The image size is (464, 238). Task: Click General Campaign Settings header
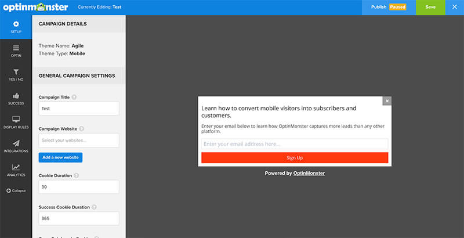(79, 76)
